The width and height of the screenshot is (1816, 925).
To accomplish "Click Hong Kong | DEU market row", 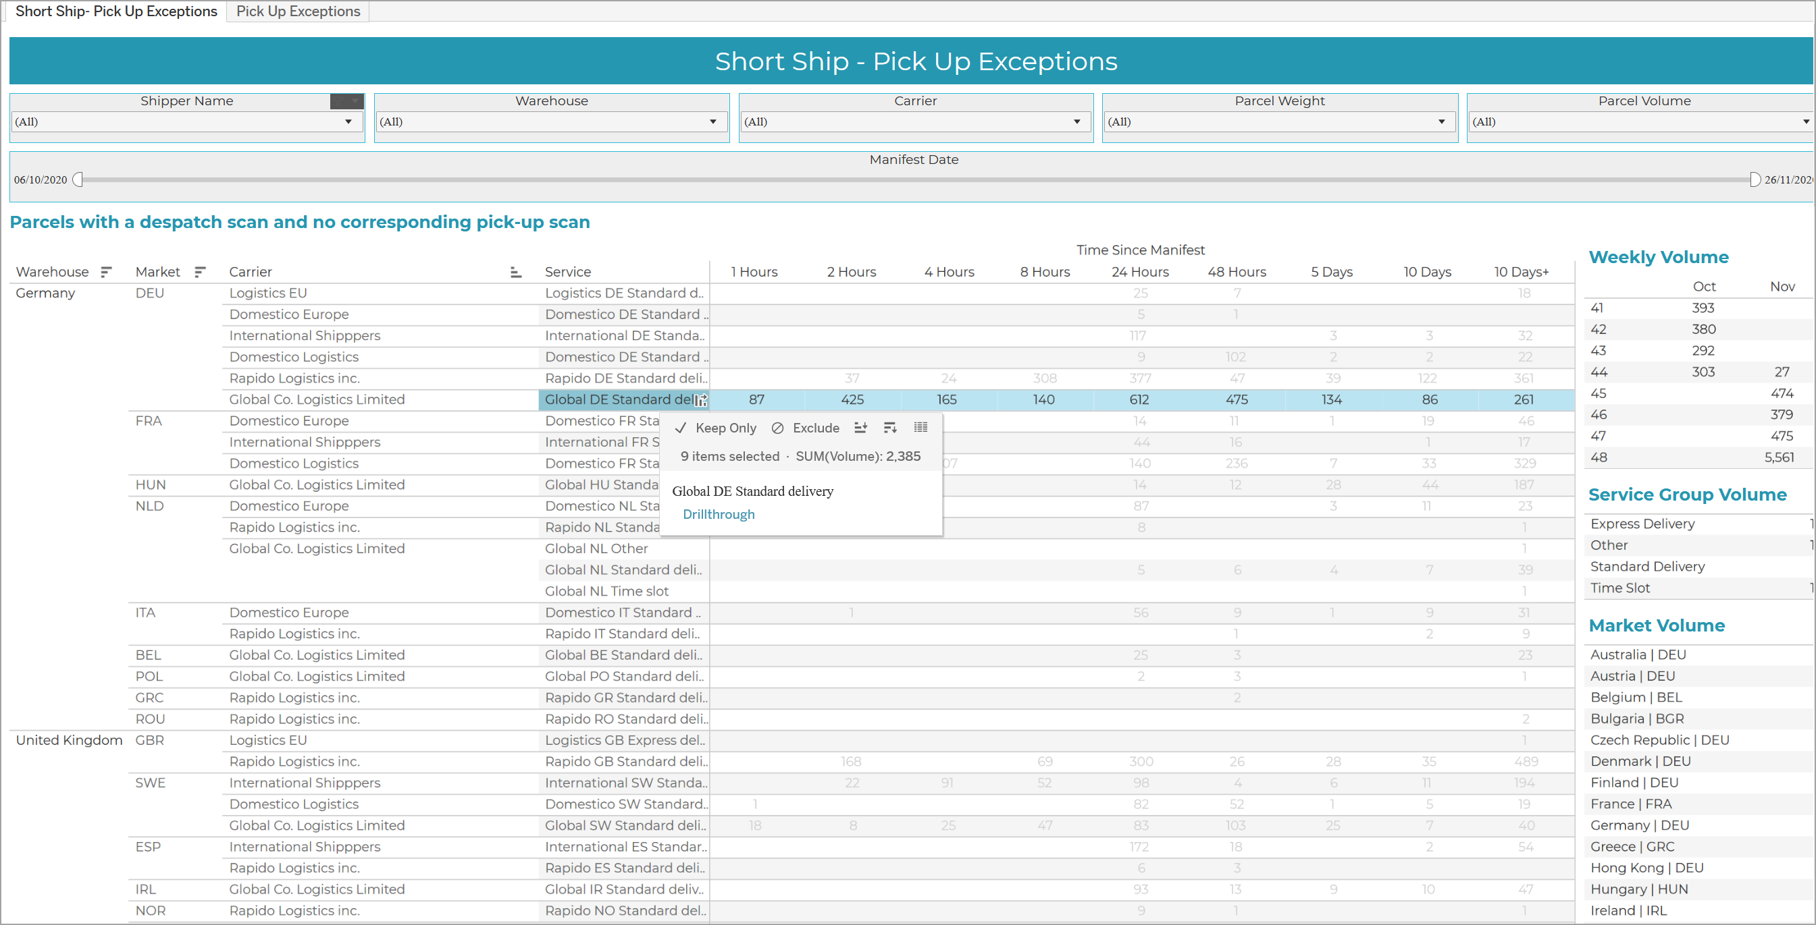I will point(1646,868).
